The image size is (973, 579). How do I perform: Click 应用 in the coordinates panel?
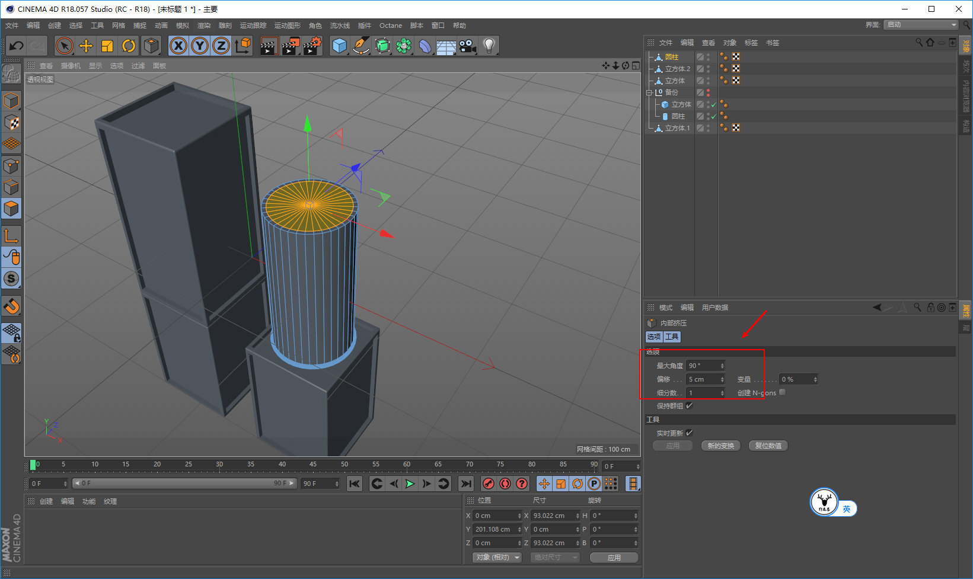pyautogui.click(x=614, y=558)
